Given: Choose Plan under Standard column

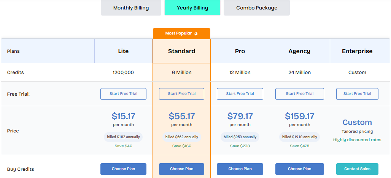Looking at the screenshot, I should pos(181,169).
